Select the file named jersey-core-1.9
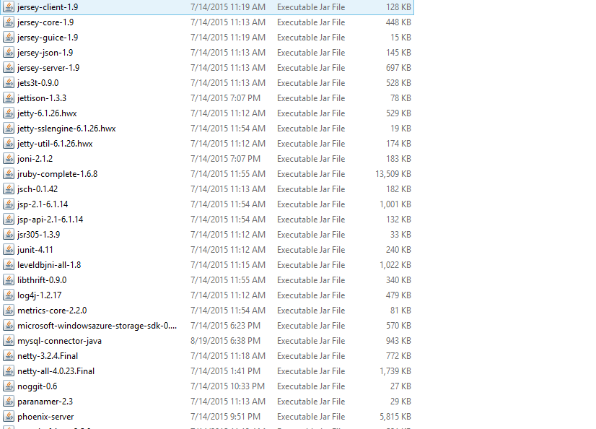The width and height of the screenshot is (596, 429). pos(45,22)
